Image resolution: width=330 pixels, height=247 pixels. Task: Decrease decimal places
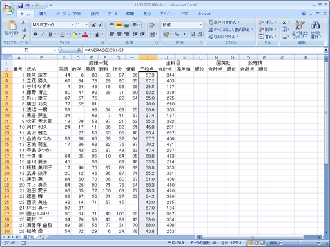coord(200,34)
